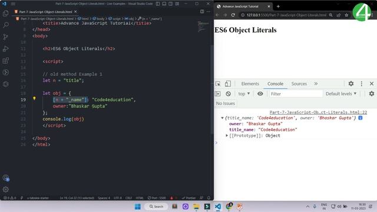This screenshot has height=212, width=377.
Task: Open the Search view in VS Code
Action: tap(5, 25)
